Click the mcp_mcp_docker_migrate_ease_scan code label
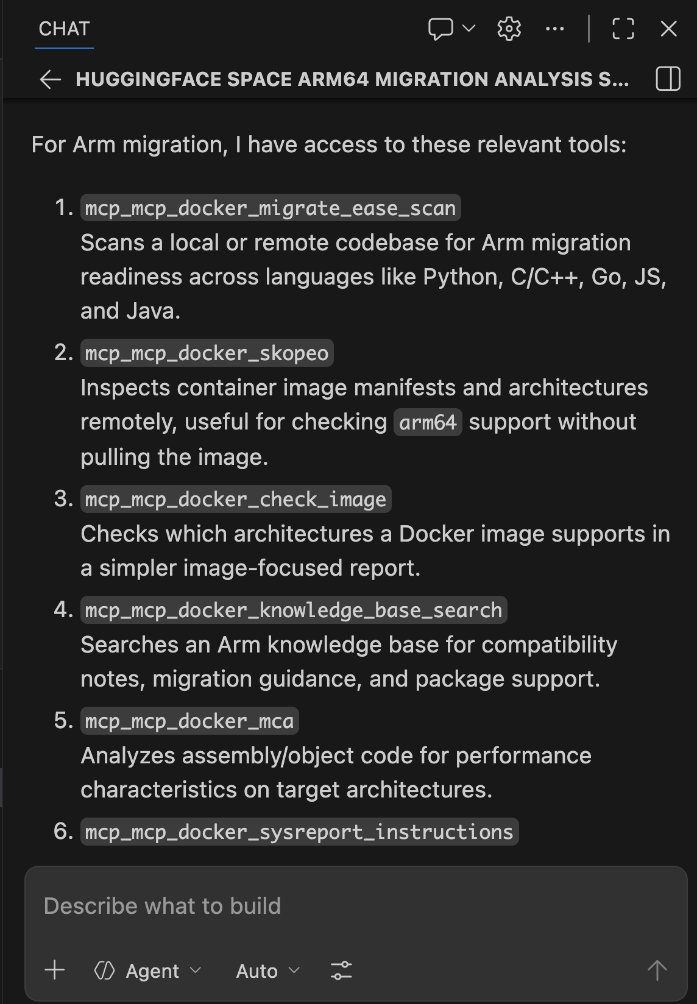The image size is (697, 1004). tap(271, 208)
